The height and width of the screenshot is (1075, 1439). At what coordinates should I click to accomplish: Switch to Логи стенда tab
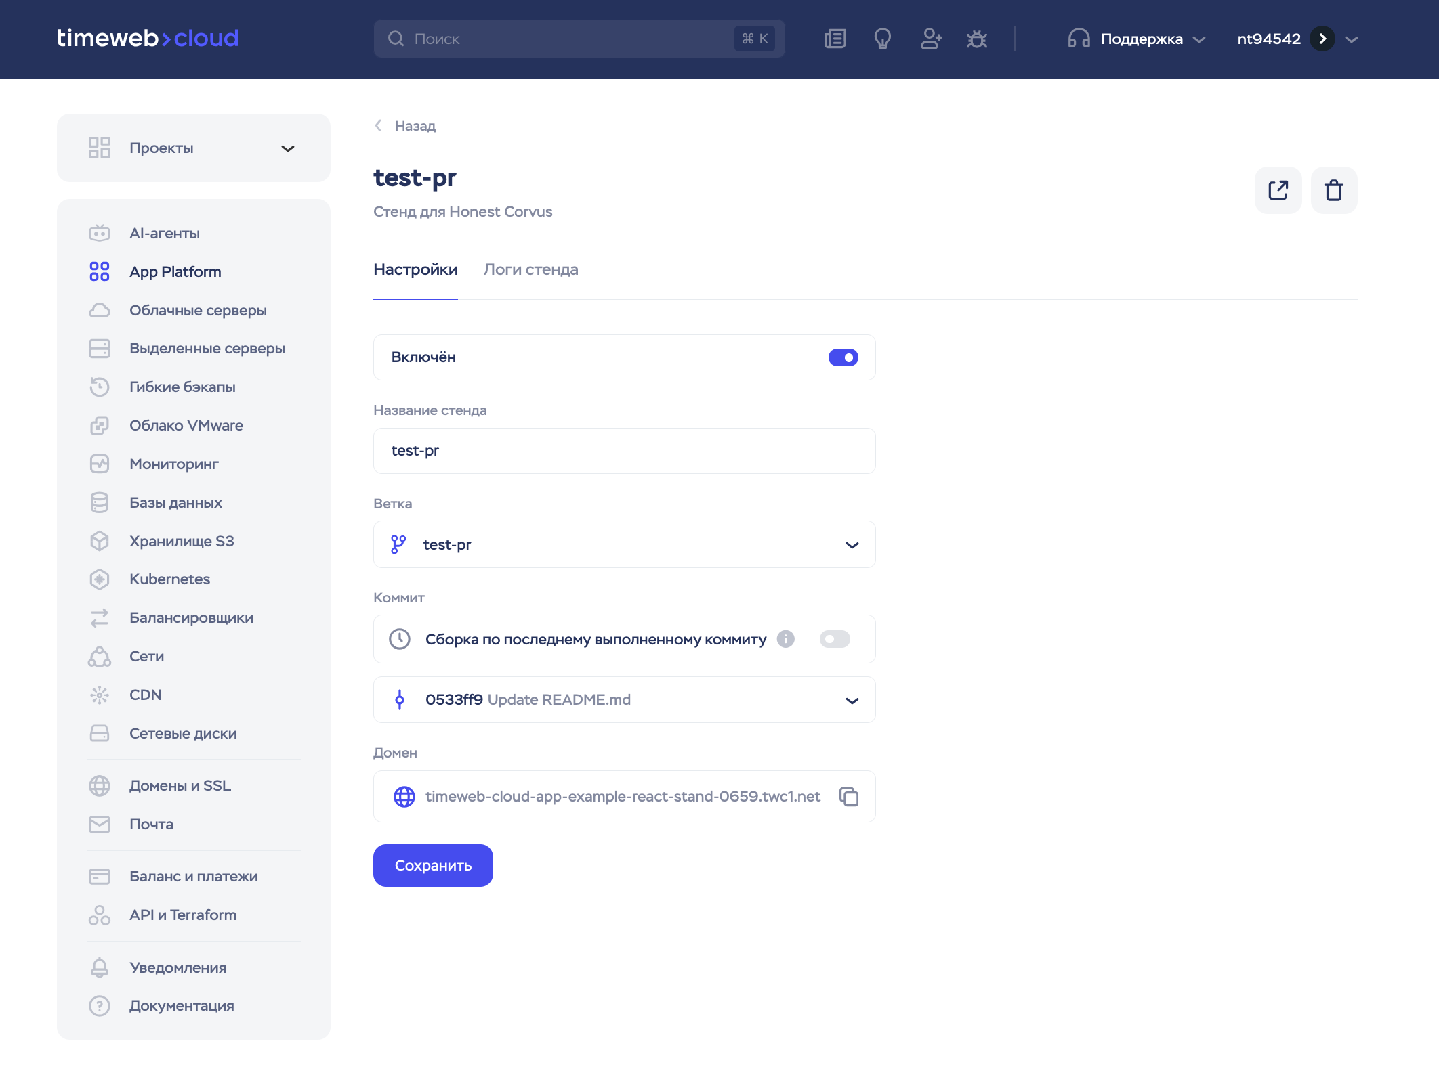point(530,270)
